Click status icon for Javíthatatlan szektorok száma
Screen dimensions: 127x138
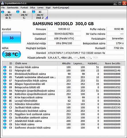tap(5, 118)
